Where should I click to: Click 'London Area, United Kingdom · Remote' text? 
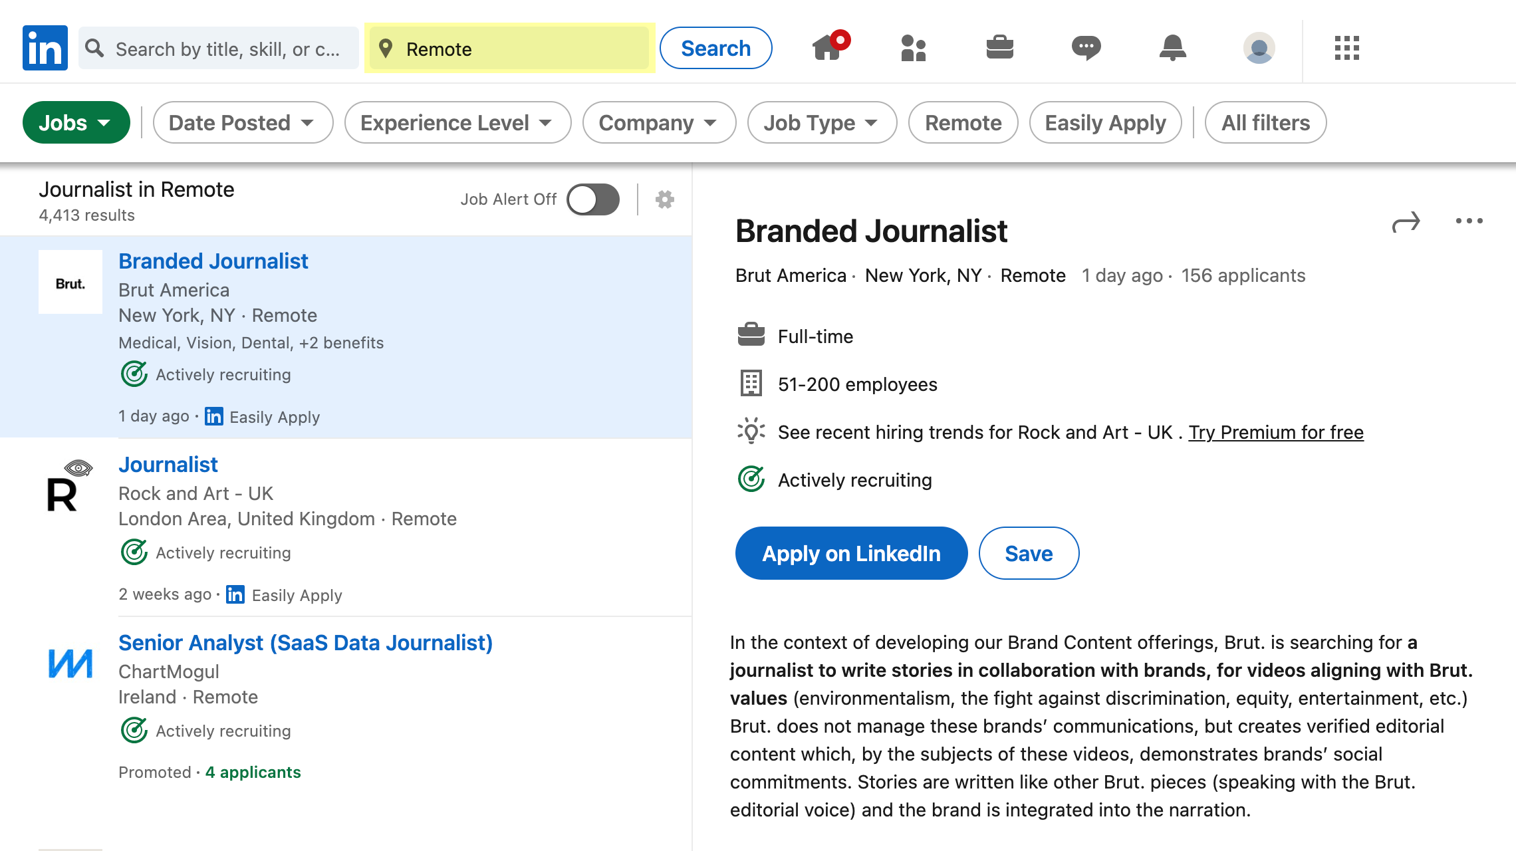(287, 519)
